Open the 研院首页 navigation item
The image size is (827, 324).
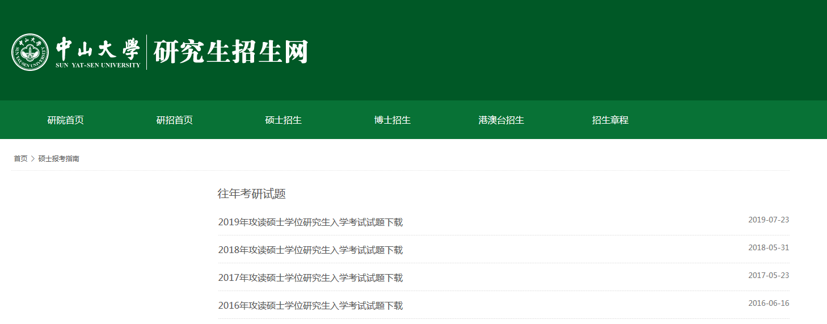pos(65,120)
